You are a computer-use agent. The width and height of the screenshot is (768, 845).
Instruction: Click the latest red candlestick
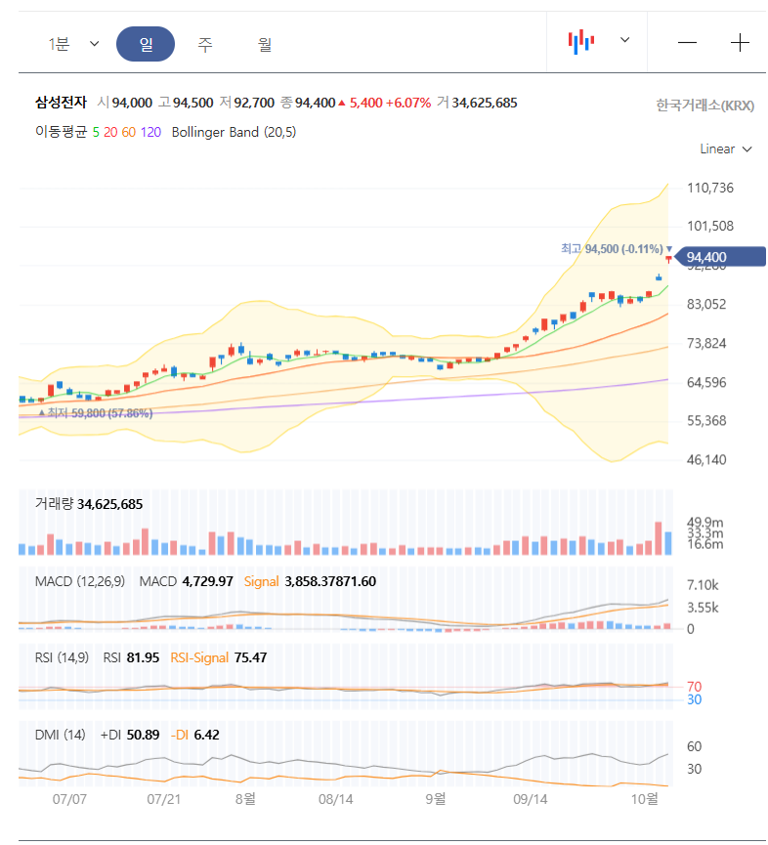point(669,259)
